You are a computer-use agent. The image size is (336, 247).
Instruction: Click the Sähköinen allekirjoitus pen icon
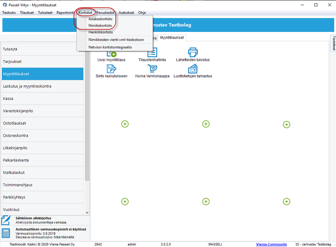click(6, 220)
